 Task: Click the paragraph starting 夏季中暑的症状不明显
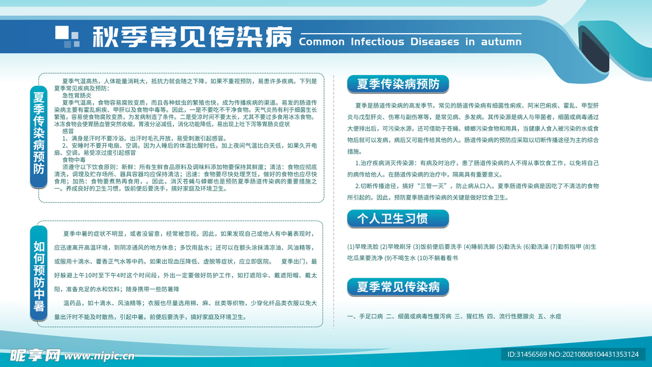[185, 261]
